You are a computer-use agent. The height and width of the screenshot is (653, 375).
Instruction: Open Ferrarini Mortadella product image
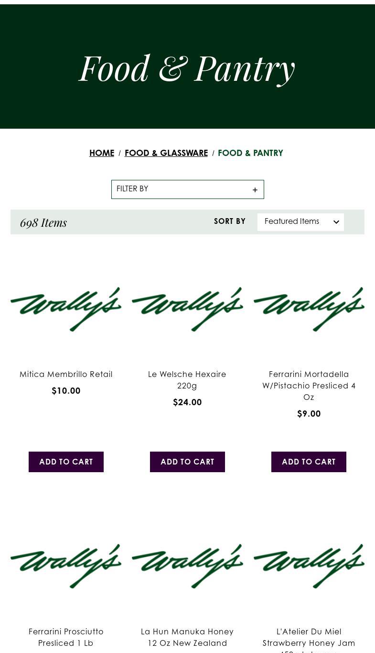[x=309, y=309]
